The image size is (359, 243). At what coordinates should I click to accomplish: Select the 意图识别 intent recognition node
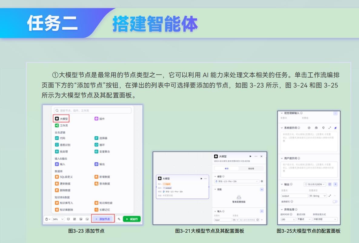62,145
